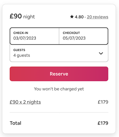The image size is (119, 137).
Task: Click the CHECK-IN label
Action: point(21,33)
